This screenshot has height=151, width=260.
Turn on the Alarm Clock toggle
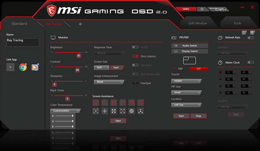coord(251,62)
